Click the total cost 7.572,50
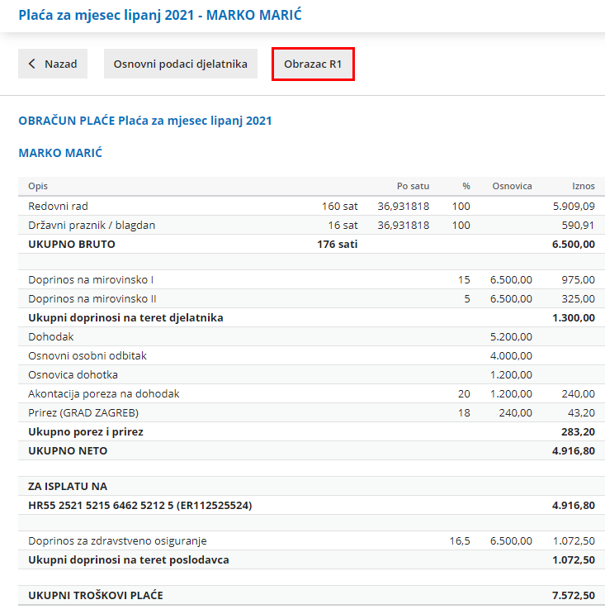This screenshot has width=605, height=614. click(x=574, y=595)
